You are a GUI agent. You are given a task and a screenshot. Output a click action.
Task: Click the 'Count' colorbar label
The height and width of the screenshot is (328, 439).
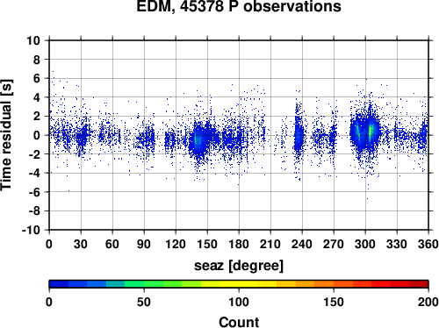tap(239, 322)
